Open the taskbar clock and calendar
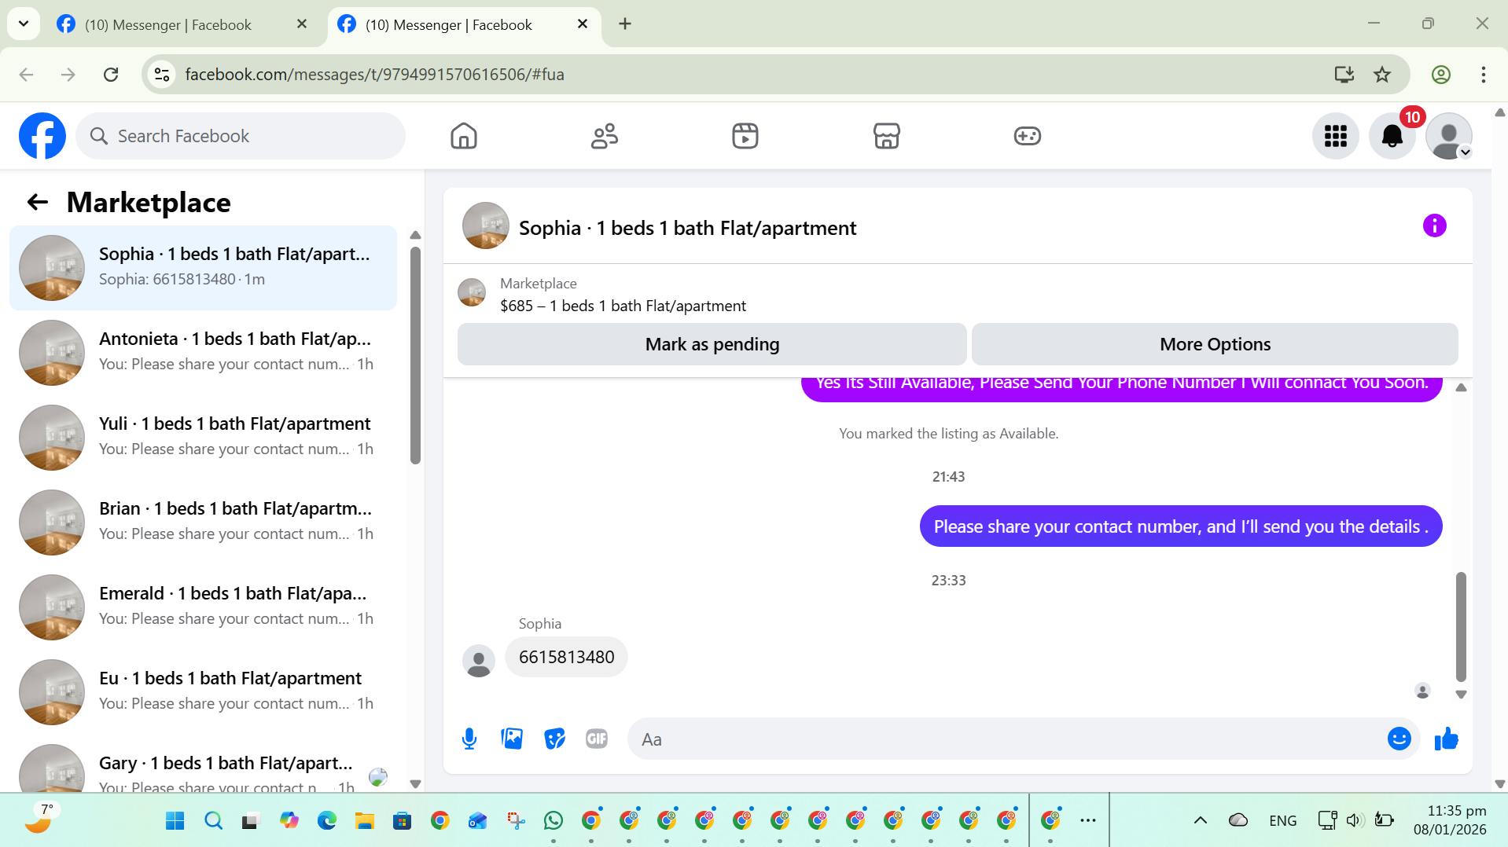This screenshot has width=1508, height=847. (1450, 820)
